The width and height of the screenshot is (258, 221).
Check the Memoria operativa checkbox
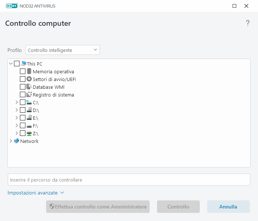pos(23,71)
